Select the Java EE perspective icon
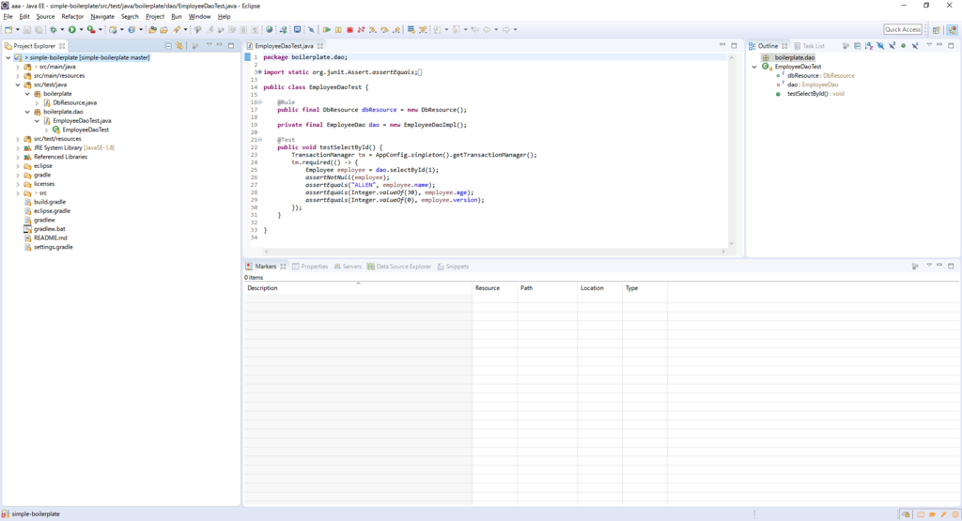Viewport: 962px width, 521px height. (x=953, y=29)
